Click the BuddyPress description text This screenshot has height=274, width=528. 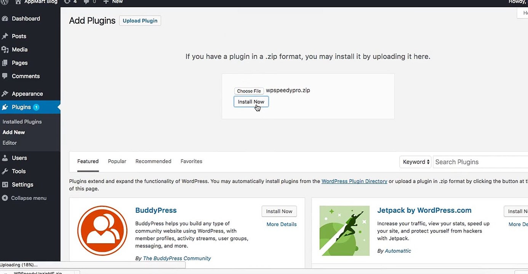click(192, 234)
